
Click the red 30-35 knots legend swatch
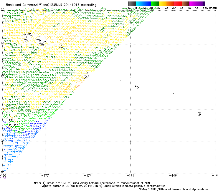(x=178, y=4)
